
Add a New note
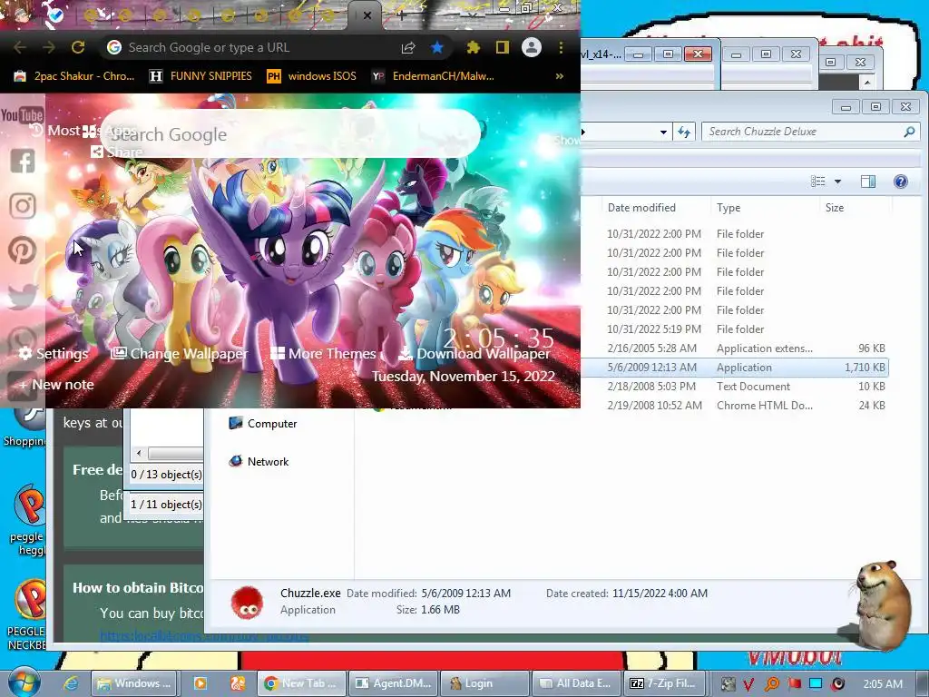56,385
